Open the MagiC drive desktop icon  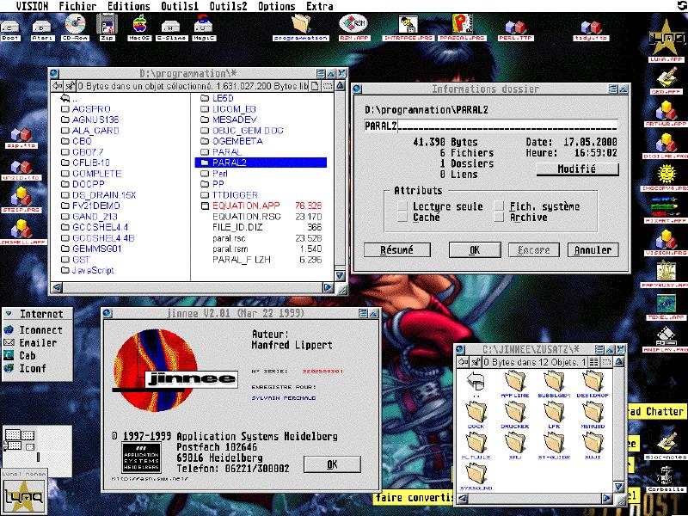(x=204, y=28)
